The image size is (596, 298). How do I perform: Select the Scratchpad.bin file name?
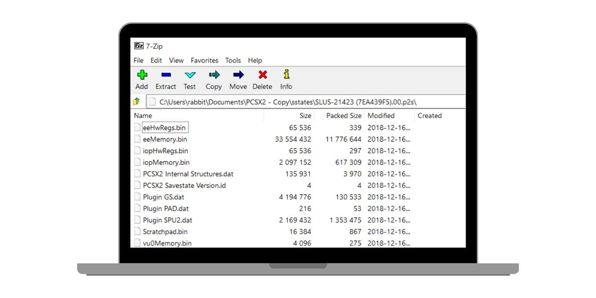[x=165, y=231]
